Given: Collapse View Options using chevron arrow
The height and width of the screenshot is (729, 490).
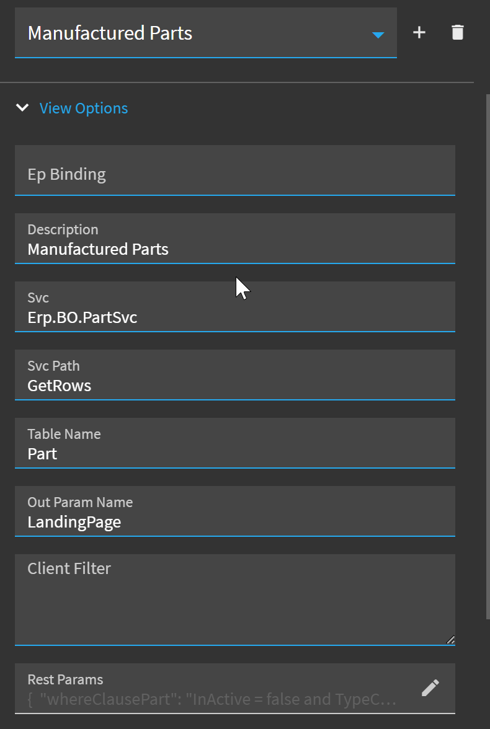Looking at the screenshot, I should (22, 108).
